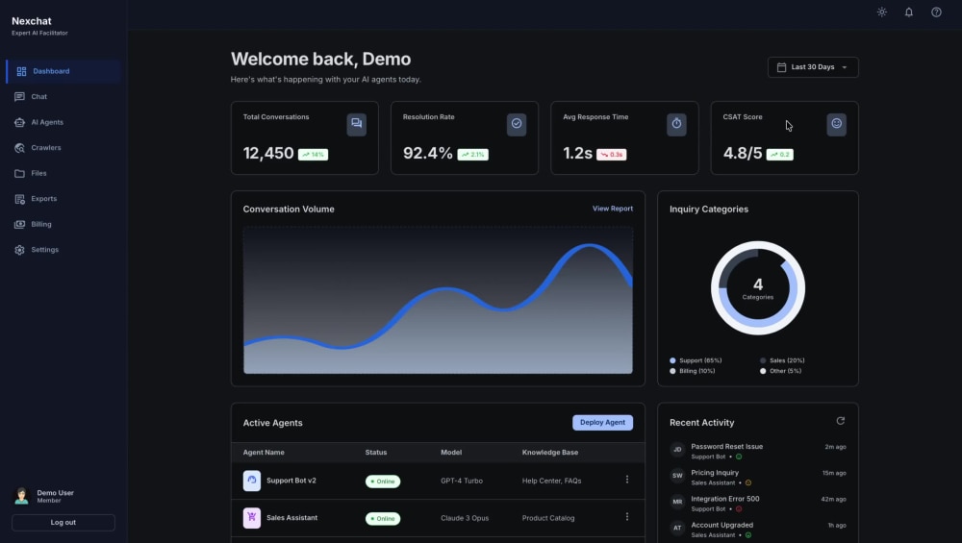Click the 'Claude 3 Opus' model cell
The image size is (962, 543).
pos(465,518)
